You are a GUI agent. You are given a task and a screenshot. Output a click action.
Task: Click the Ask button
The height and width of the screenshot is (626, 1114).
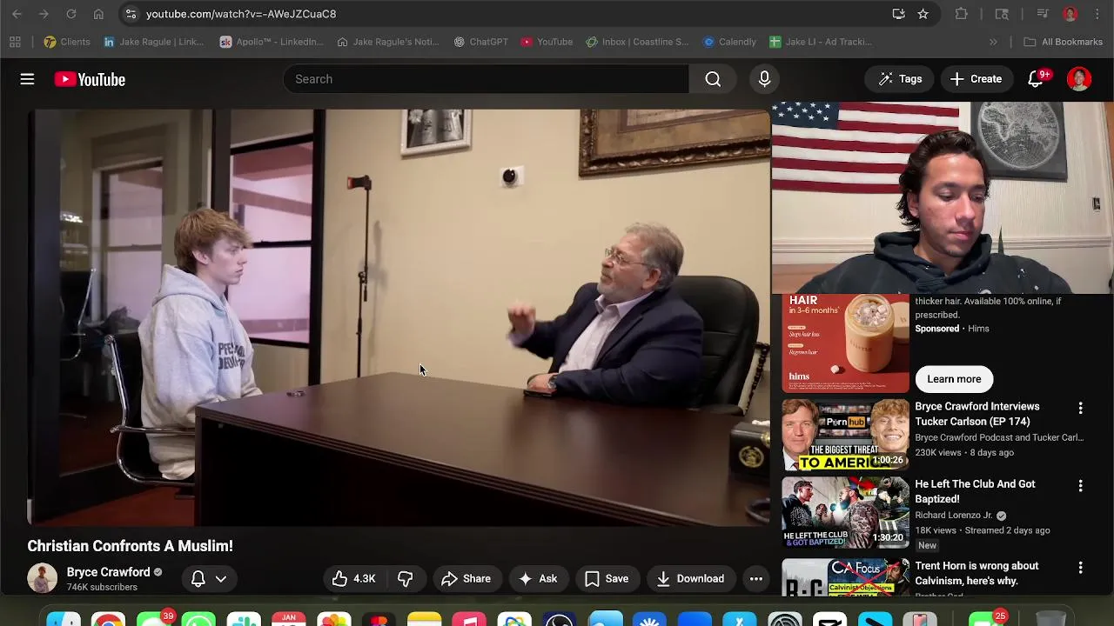[x=537, y=579]
